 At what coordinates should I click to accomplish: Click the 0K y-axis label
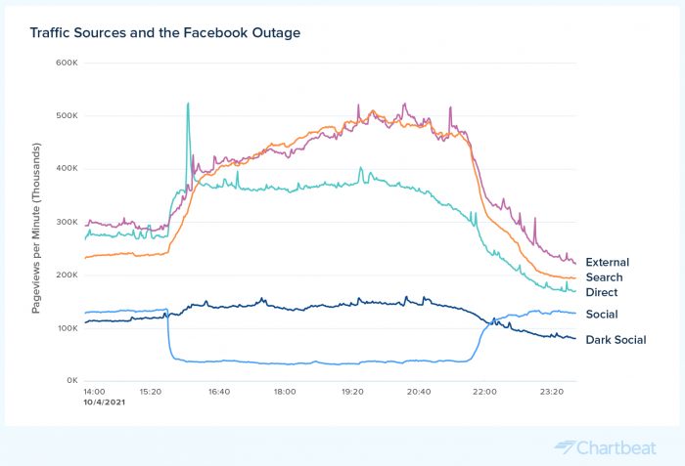[x=70, y=380]
